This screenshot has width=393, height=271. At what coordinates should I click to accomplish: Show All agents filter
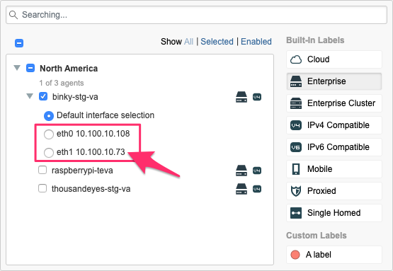pyautogui.click(x=188, y=42)
